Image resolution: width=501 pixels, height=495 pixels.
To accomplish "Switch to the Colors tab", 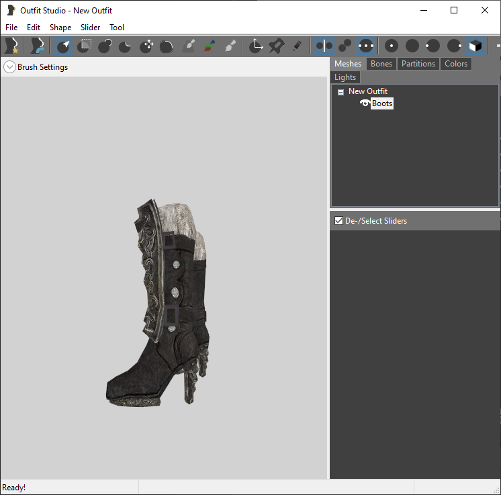I will 456,64.
